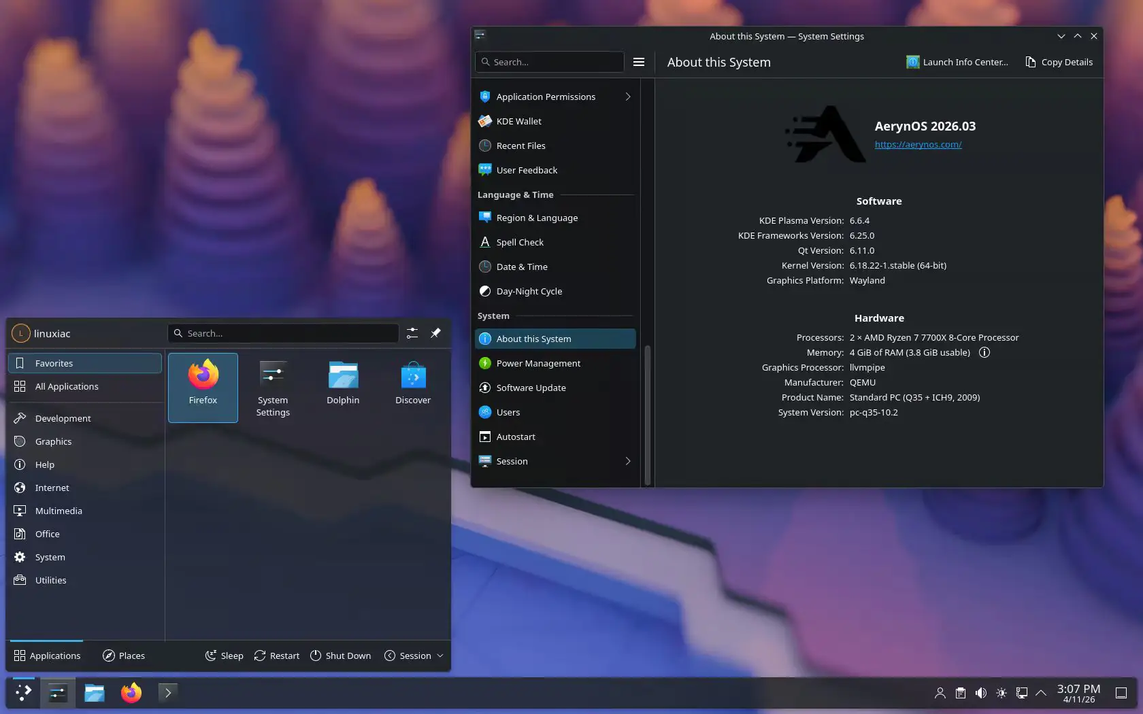Launch Discover from the favorites
Image resolution: width=1143 pixels, height=714 pixels.
point(412,387)
